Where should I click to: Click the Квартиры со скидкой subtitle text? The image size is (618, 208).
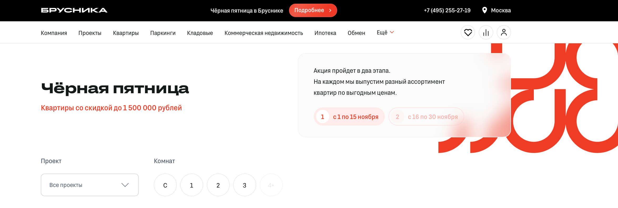coord(111,108)
